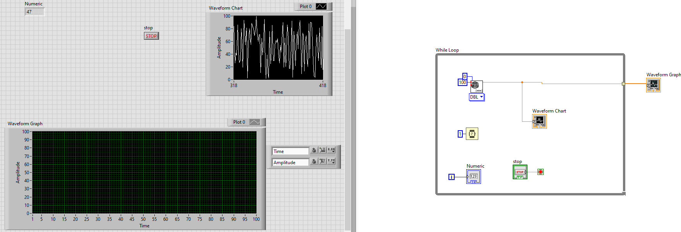Screen dimensions: 681x232
Task: Toggle the Amplitude axis autoscale lock
Action: (x=314, y=161)
